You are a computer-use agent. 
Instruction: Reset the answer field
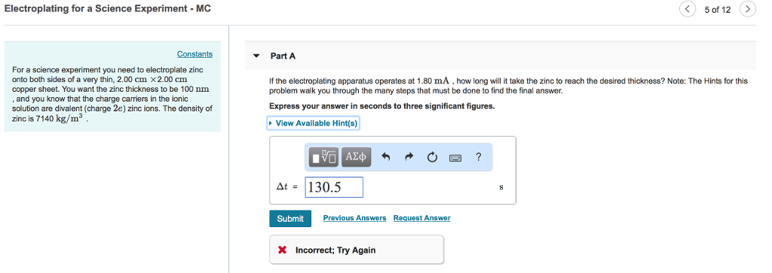pos(432,157)
